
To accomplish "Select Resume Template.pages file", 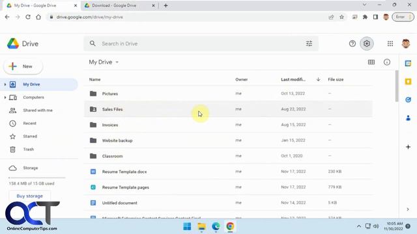I will click(228, 187).
